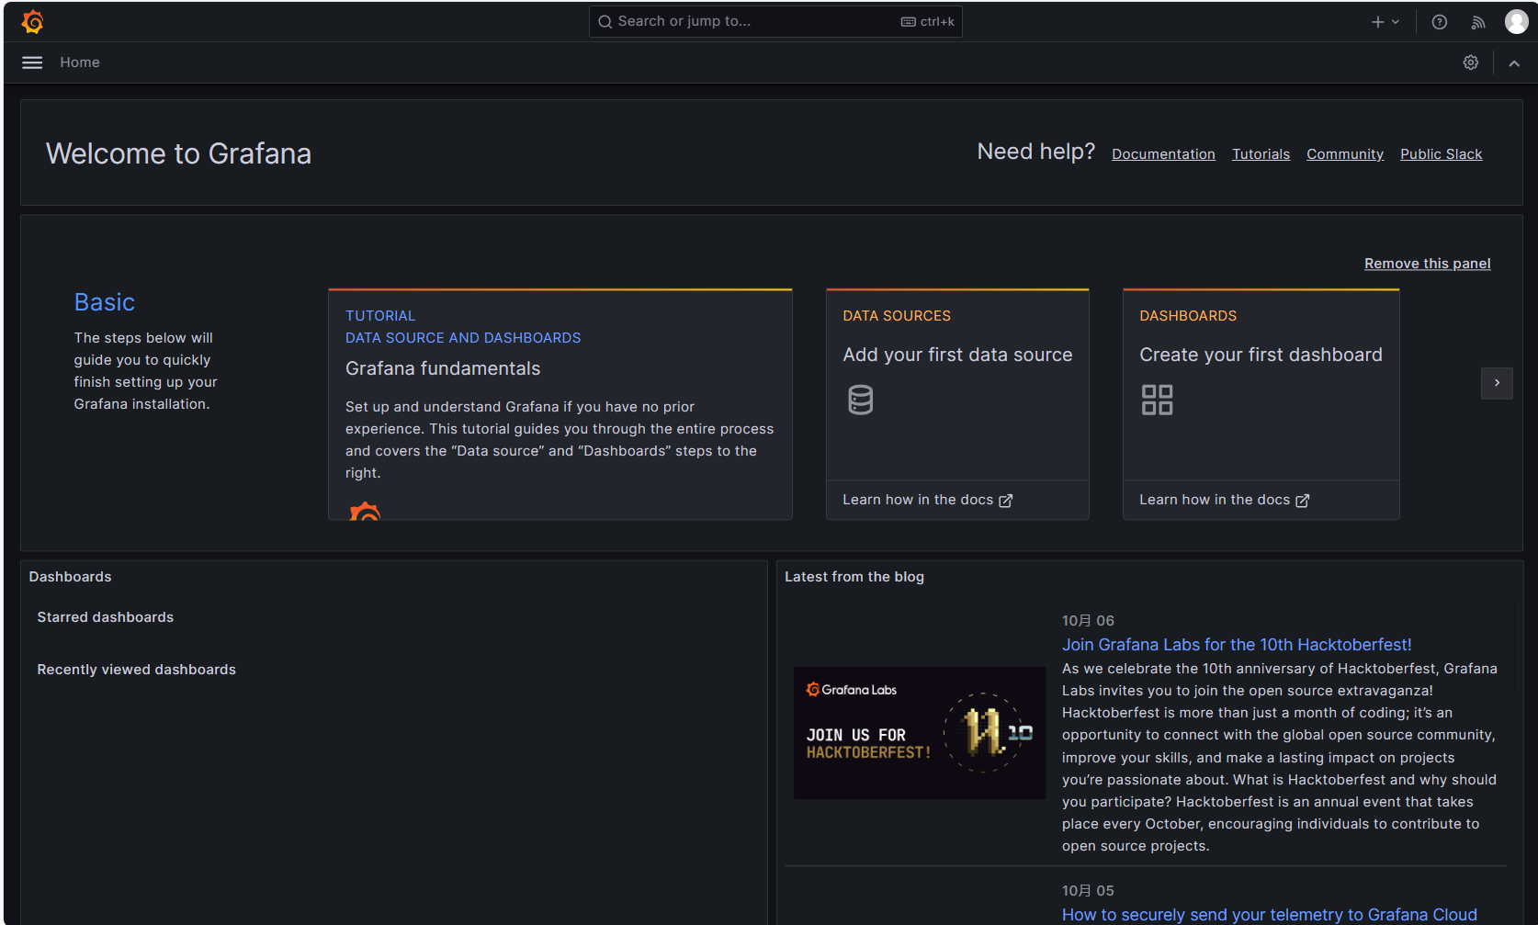Click the Grafana icon in tutorial card

(x=365, y=511)
